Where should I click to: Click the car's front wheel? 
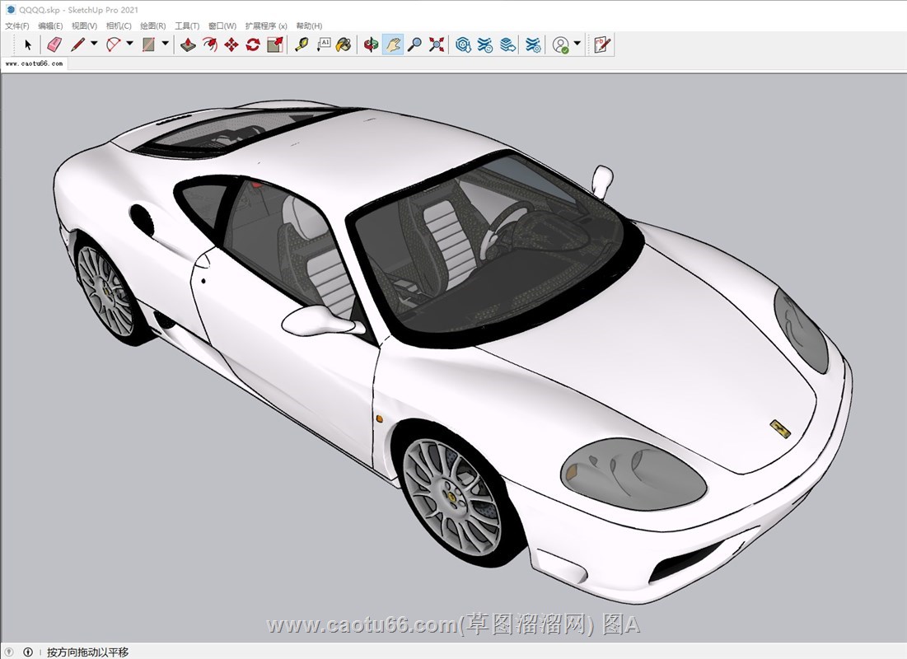click(451, 497)
